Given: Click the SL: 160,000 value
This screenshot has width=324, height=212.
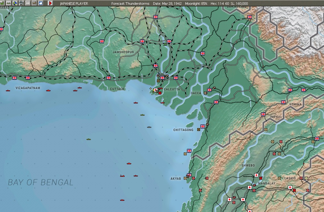Looking at the screenshot, I should click(x=239, y=4).
